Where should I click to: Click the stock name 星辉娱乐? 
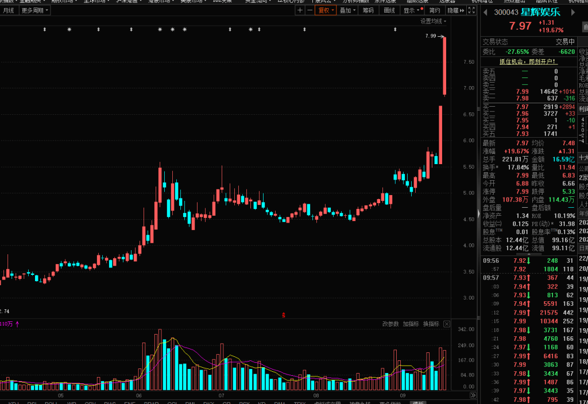540,12
